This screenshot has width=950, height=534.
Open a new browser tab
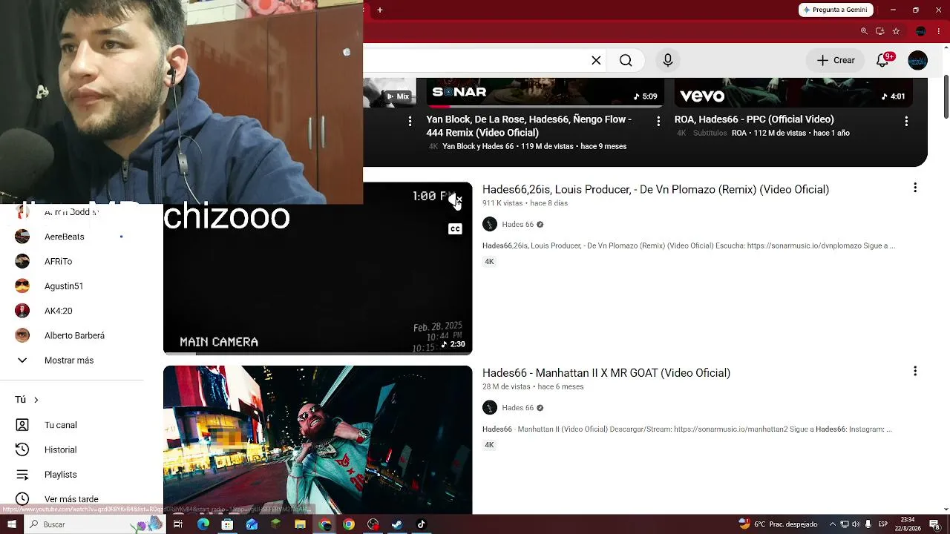380,10
